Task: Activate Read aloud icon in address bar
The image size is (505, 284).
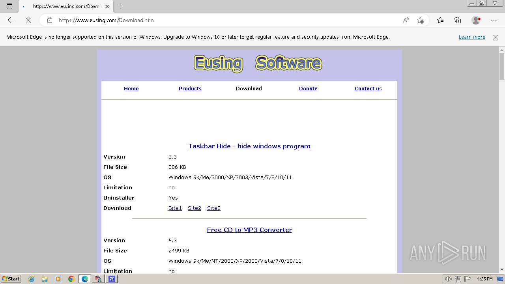Action: pyautogui.click(x=406, y=20)
